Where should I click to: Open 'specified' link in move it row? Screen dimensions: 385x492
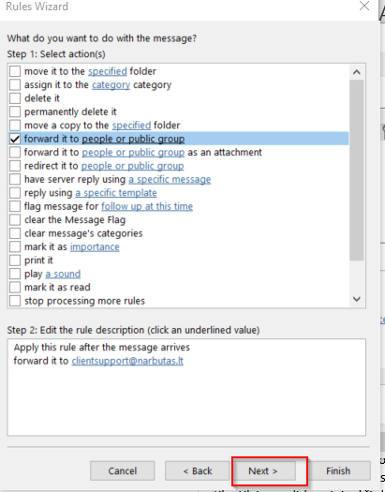tap(108, 71)
